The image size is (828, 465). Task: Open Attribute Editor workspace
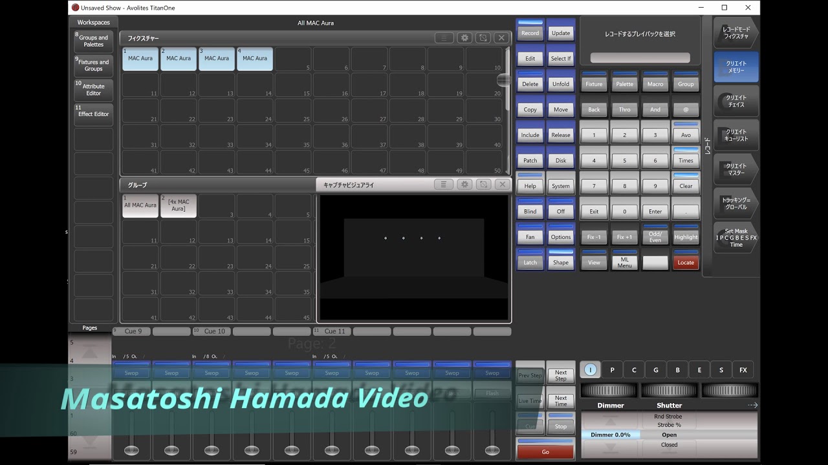pos(93,90)
